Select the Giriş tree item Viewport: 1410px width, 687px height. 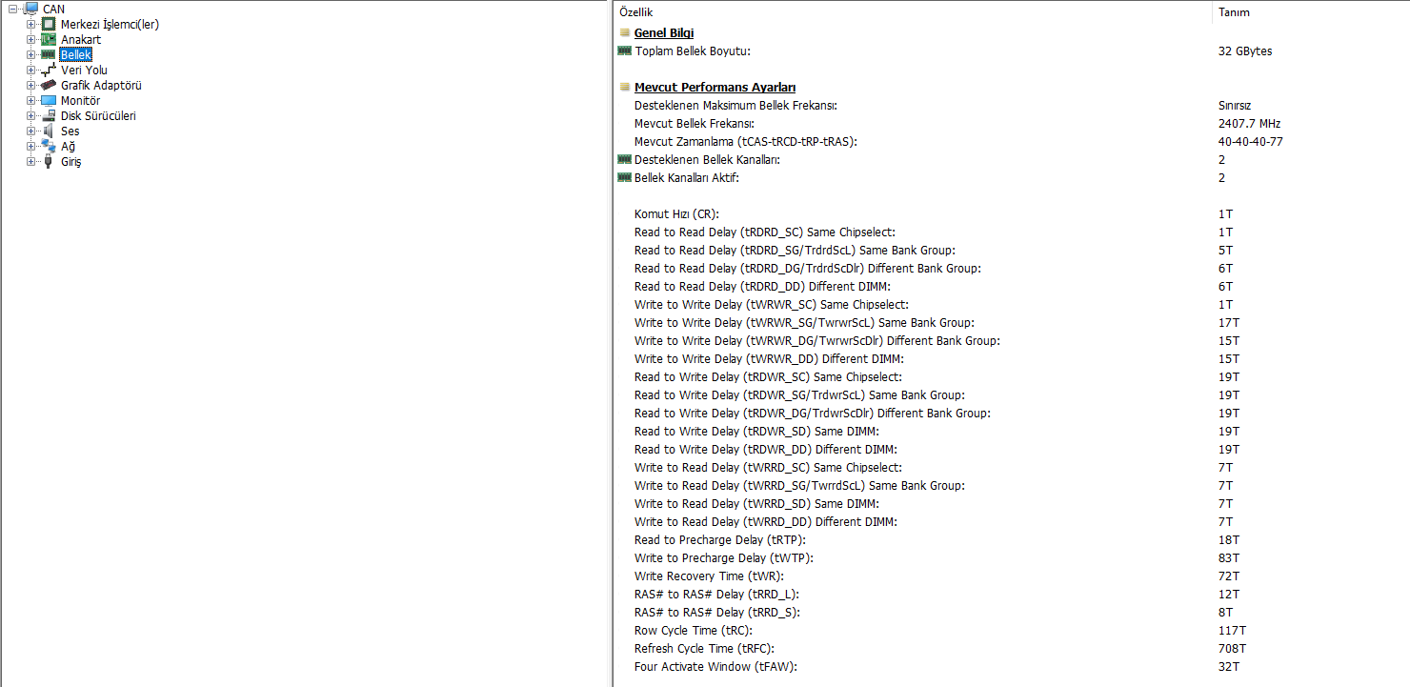click(x=71, y=161)
